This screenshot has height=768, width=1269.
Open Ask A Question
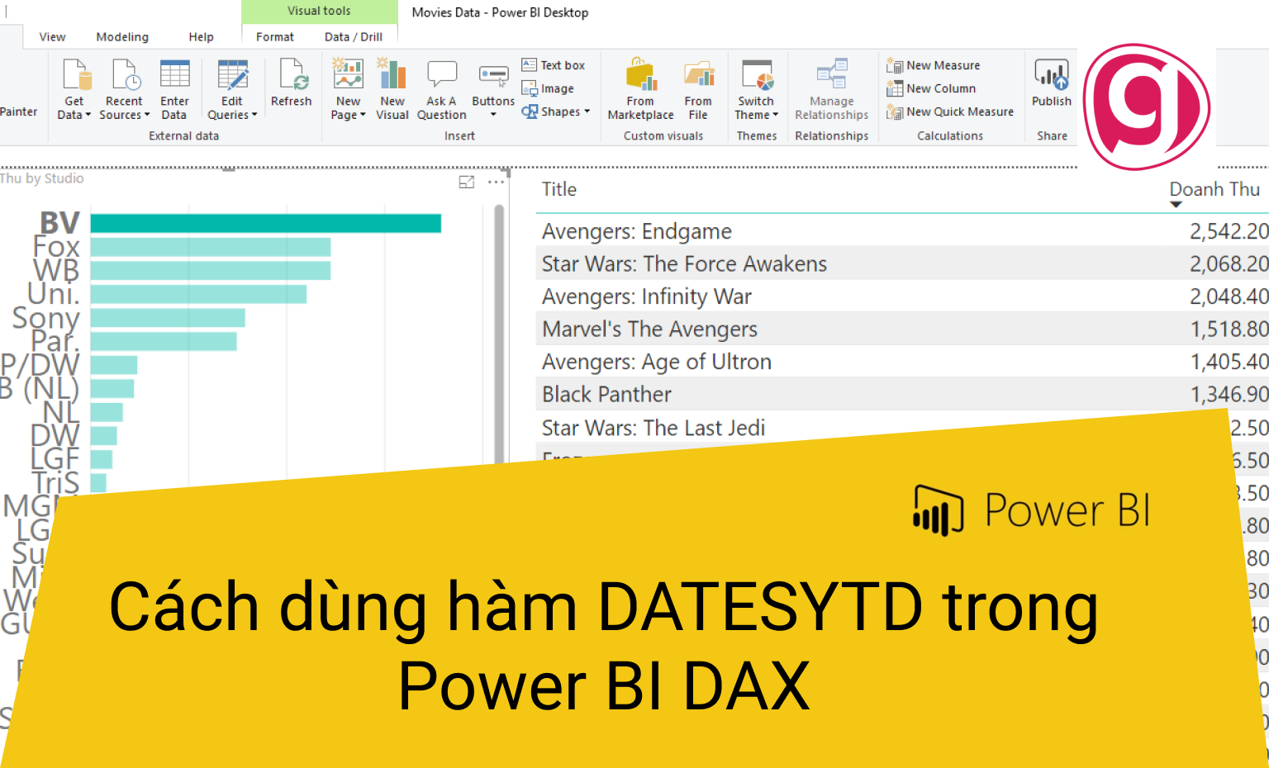(441, 90)
